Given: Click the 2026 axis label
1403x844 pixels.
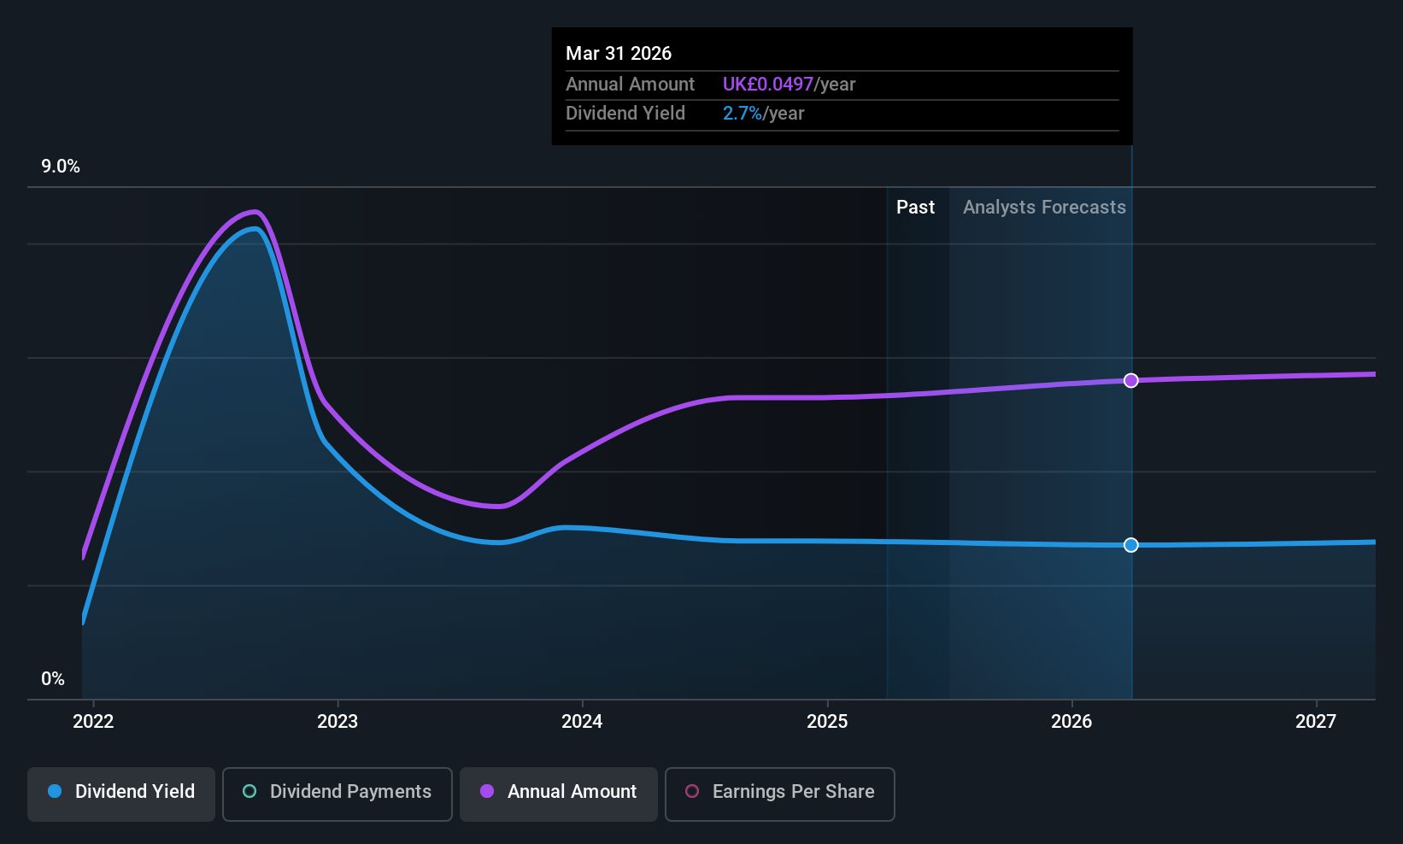Looking at the screenshot, I should click(1071, 722).
